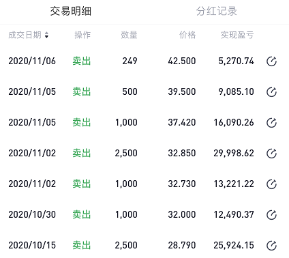Tap share icon for 9,085.10 profit row
The image size is (289, 258).
click(271, 92)
